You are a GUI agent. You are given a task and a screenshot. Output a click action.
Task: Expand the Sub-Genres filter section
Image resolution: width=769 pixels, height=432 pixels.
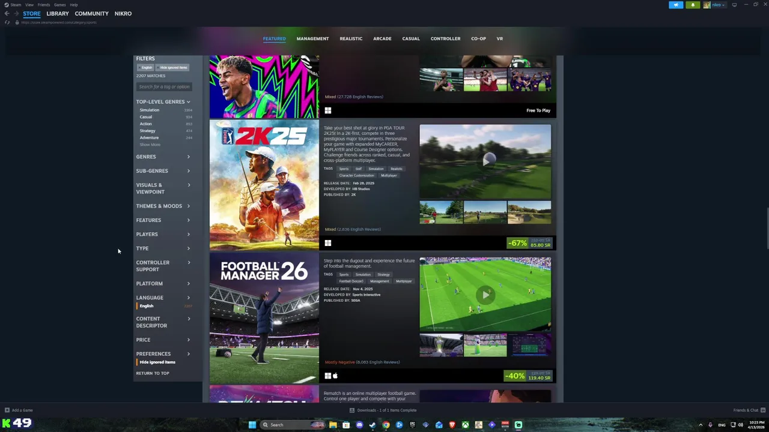click(163, 171)
